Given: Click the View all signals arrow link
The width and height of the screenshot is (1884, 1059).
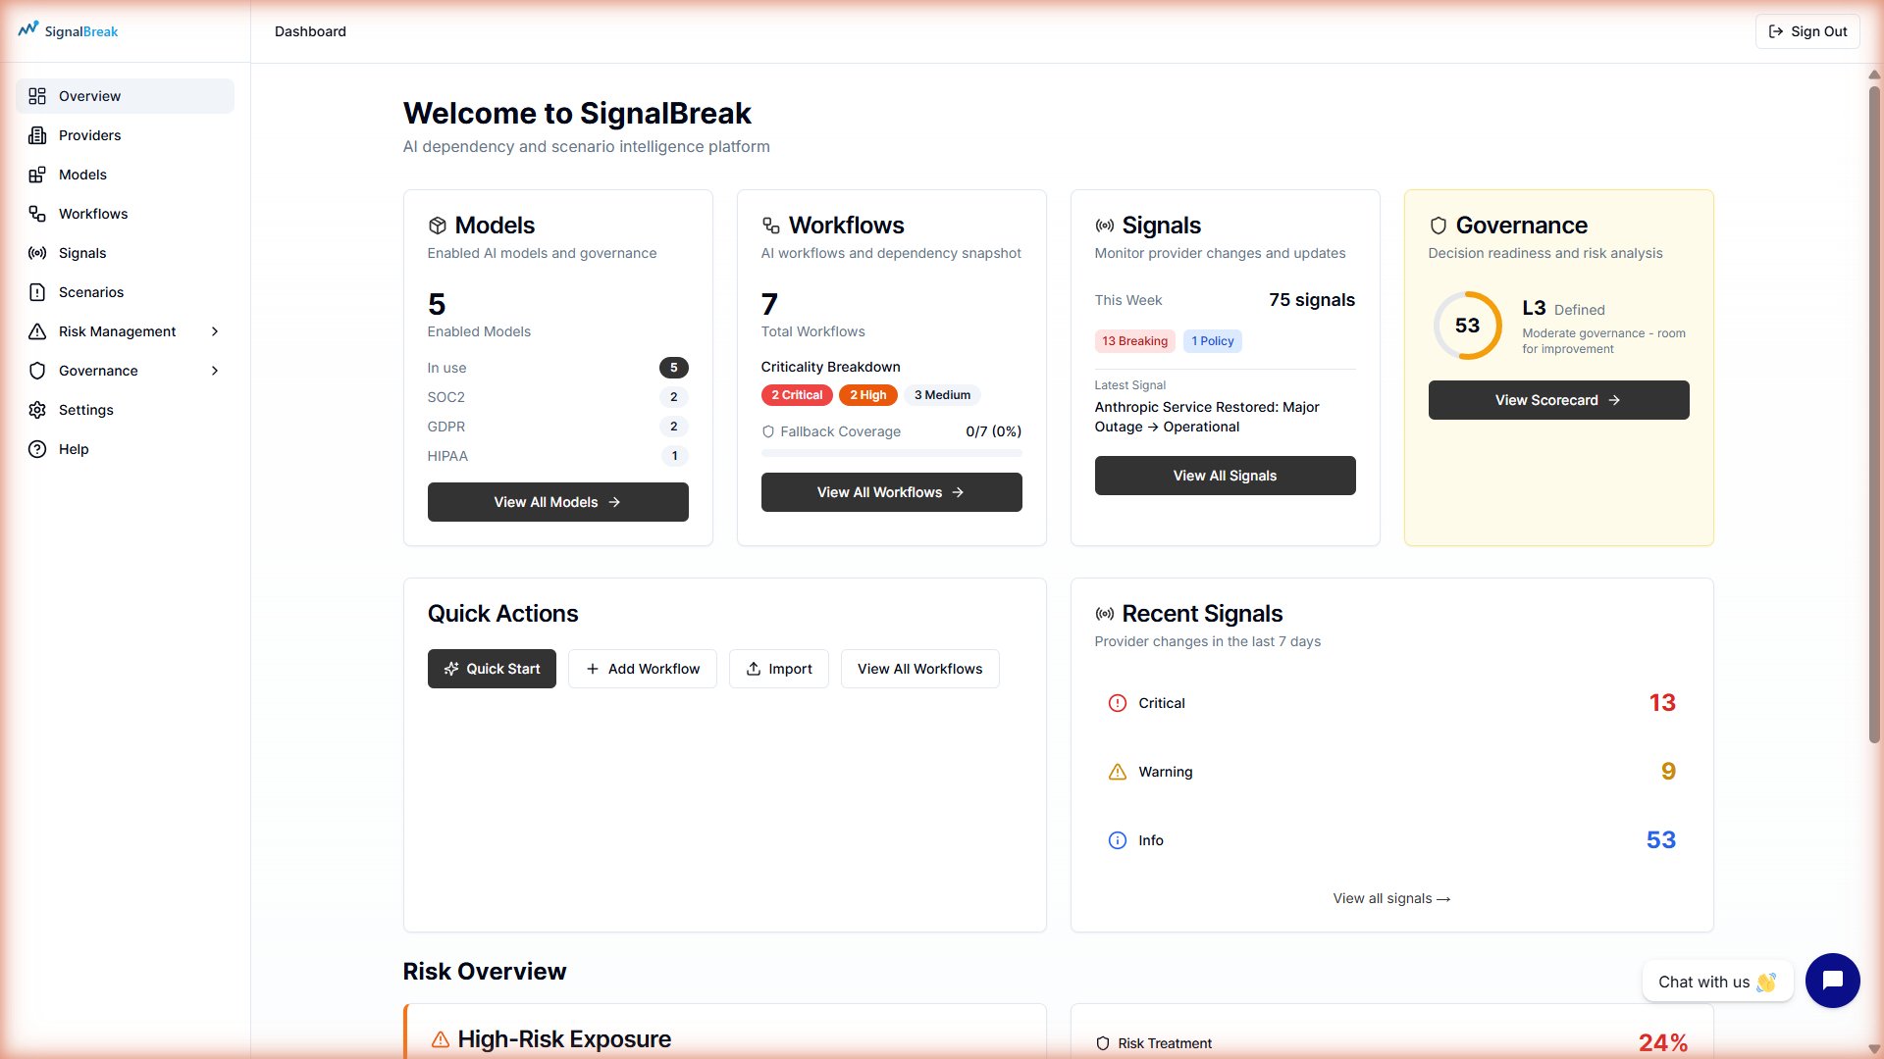Looking at the screenshot, I should tap(1391, 898).
